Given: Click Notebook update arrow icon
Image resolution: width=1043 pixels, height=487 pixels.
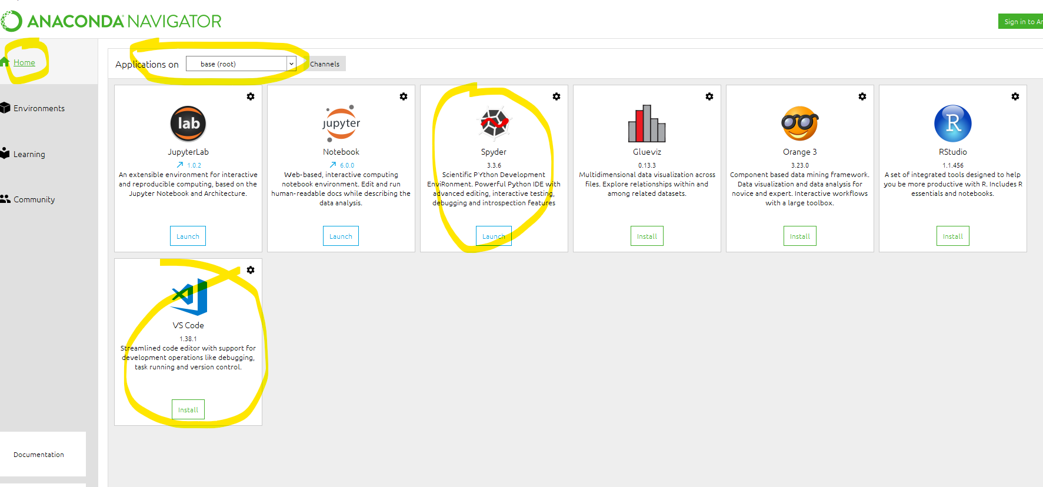Looking at the screenshot, I should 333,165.
